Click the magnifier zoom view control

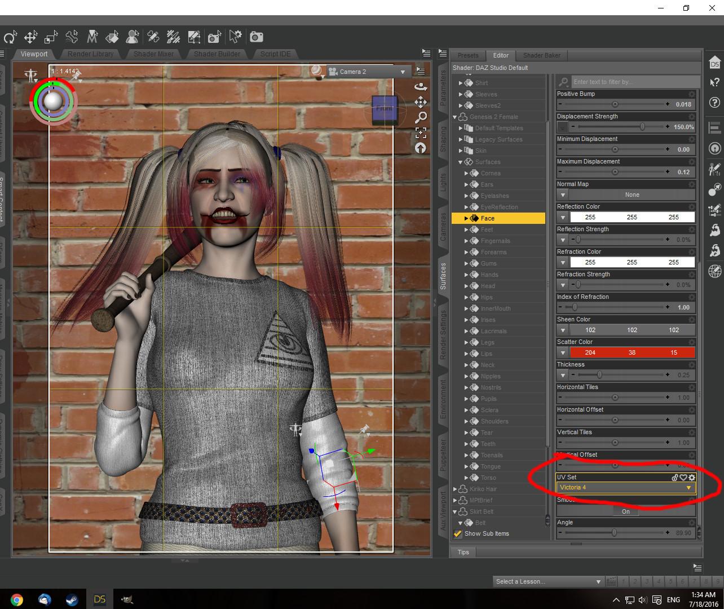421,117
